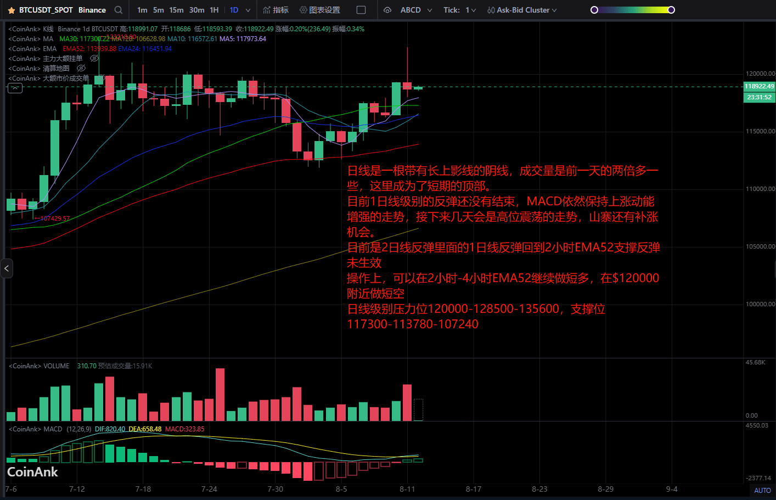Click the current price label 118922.49

[759, 86]
